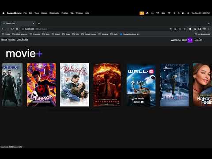Screen dimensions: 212x159
Task: Open the Apple menu
Action: (4, 13)
